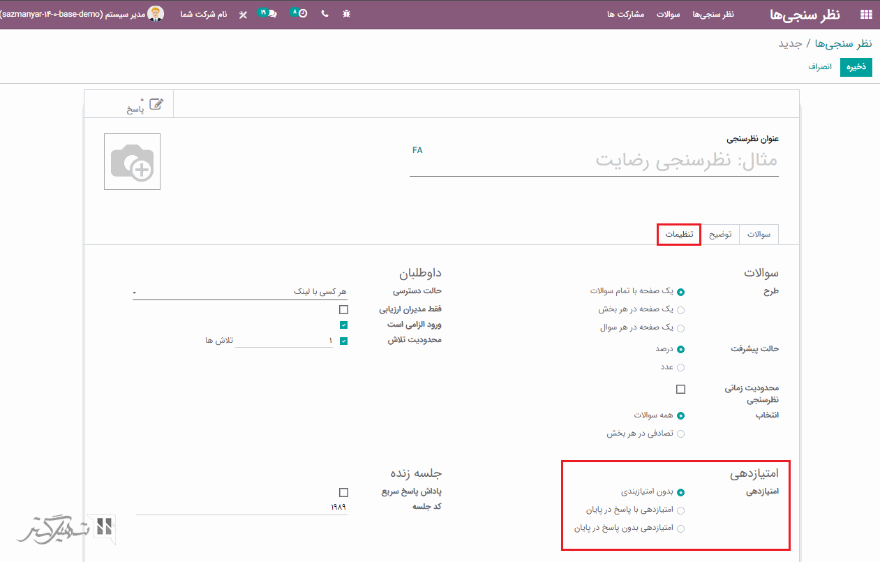Open the apps grid menu icon
880x562 pixels.
point(866,15)
